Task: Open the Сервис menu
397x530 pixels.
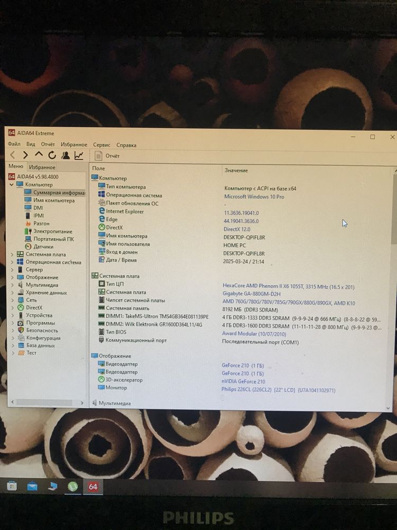Action: tap(102, 145)
